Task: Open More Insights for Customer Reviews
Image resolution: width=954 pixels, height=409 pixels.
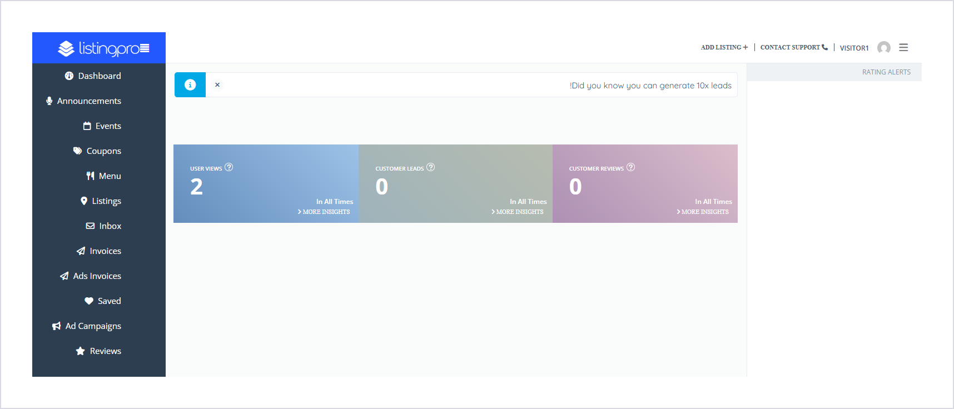Action: pos(703,212)
